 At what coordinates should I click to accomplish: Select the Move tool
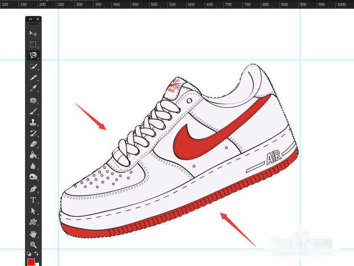pos(33,33)
